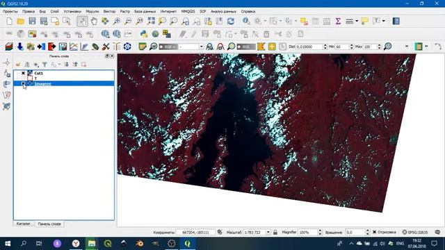This screenshot has height=250, width=445.
Task: Toggle visibility of Cut1 layer
Action: click(x=23, y=73)
